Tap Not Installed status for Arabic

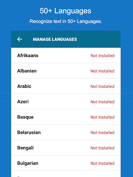pyautogui.click(x=103, y=86)
